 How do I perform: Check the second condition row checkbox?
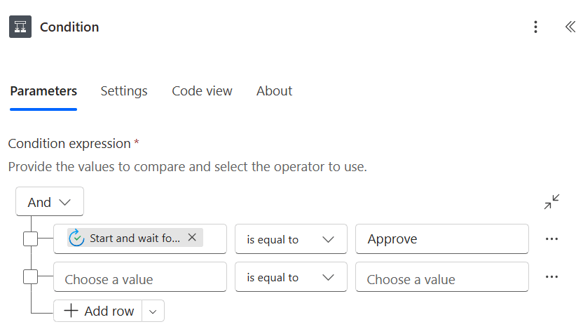point(31,276)
